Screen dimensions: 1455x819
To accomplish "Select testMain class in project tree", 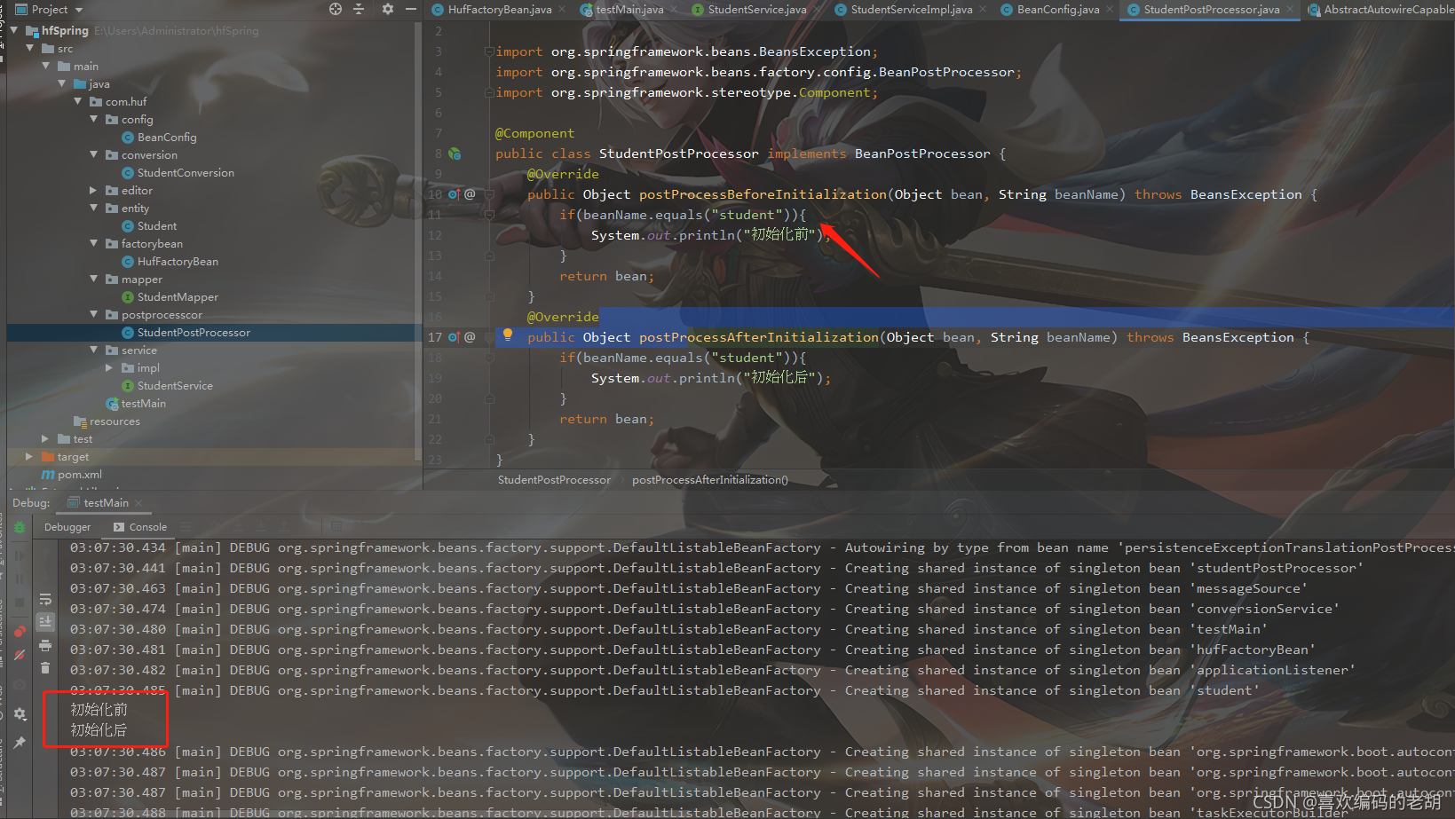I will [x=143, y=403].
